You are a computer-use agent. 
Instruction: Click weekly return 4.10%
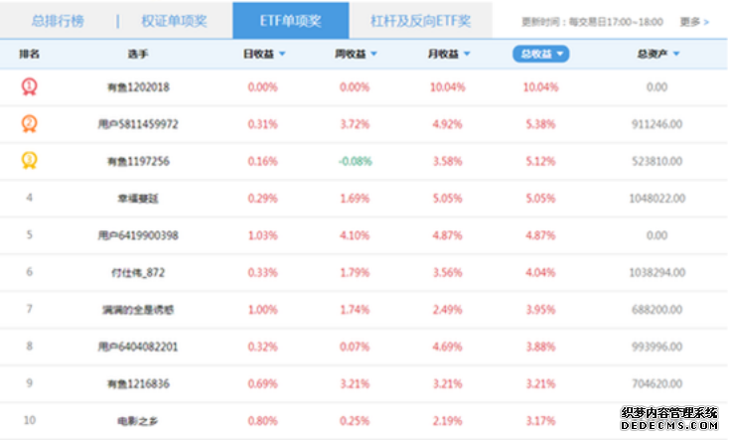pos(355,235)
